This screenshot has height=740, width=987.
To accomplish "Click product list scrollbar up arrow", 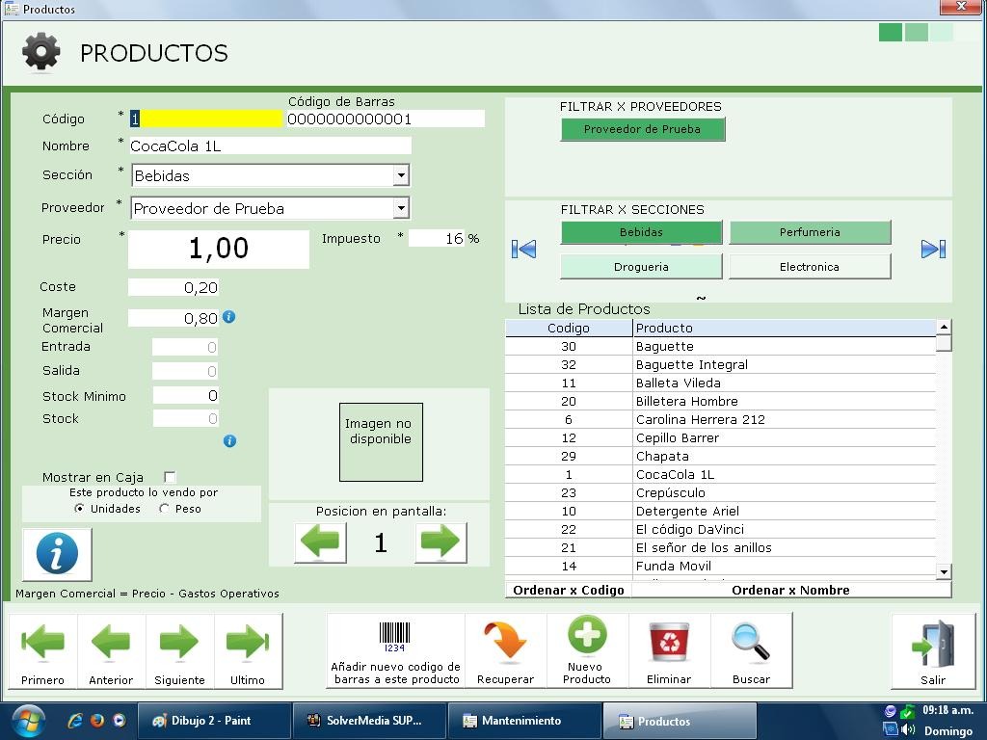I will click(x=944, y=327).
